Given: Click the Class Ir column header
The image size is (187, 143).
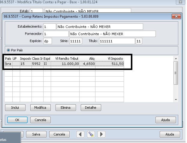Looking at the screenshot, I should [38, 59].
